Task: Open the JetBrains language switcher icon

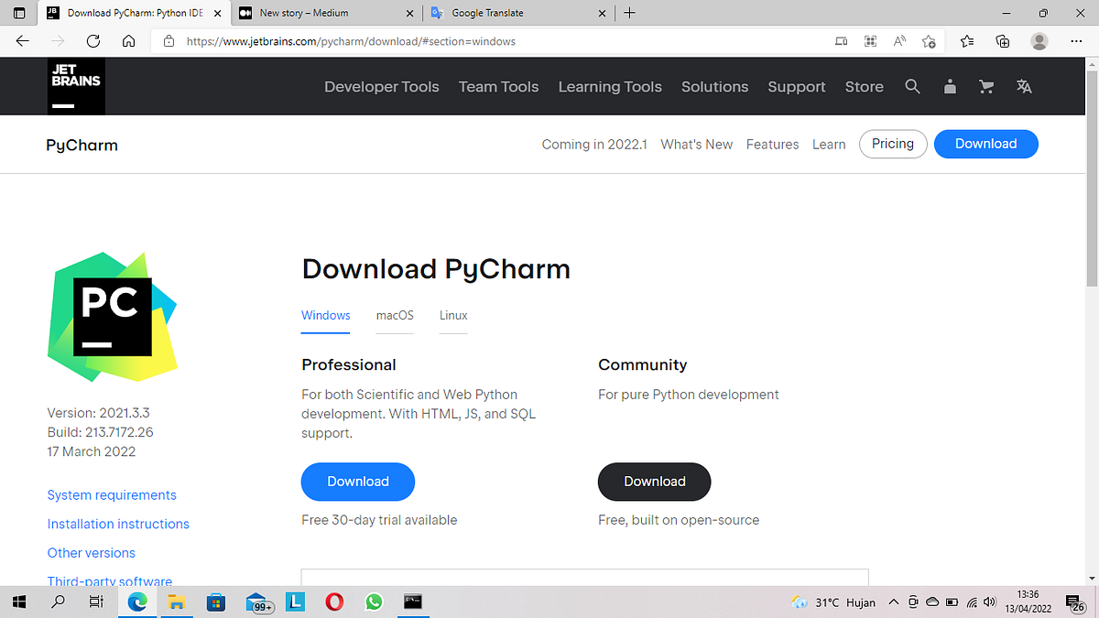Action: 1023,86
